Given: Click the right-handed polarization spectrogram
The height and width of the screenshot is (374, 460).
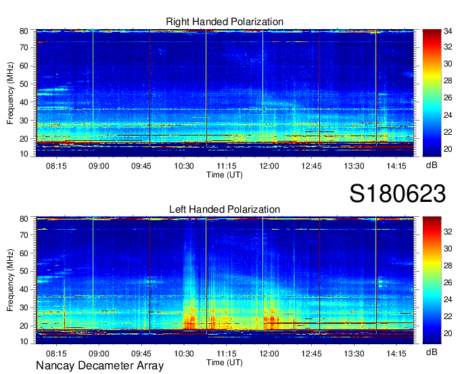Looking at the screenshot, I should [x=225, y=93].
